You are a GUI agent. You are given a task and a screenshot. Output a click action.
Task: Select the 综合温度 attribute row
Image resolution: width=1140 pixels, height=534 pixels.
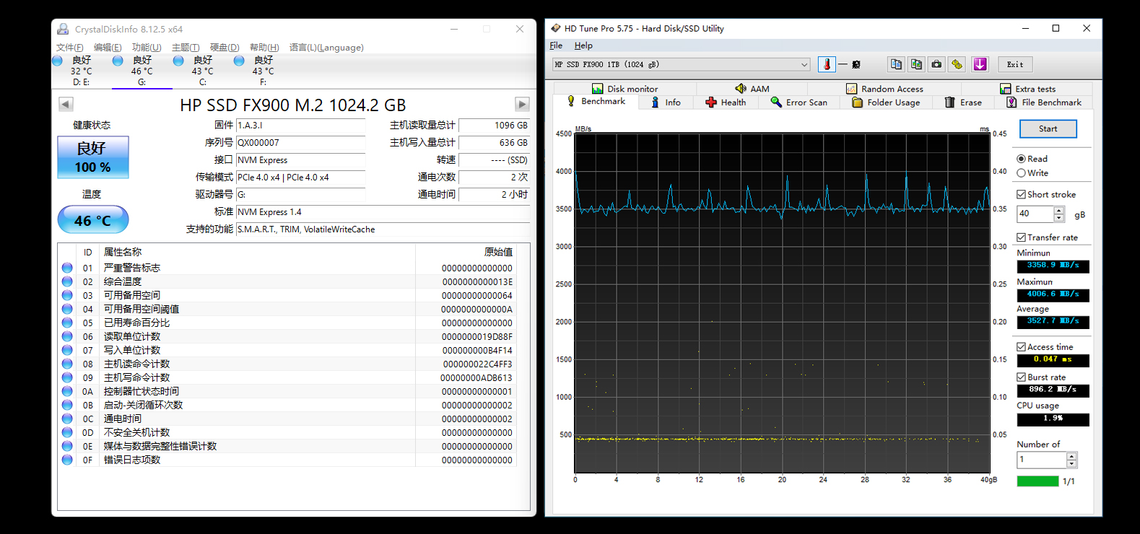pyautogui.click(x=288, y=281)
